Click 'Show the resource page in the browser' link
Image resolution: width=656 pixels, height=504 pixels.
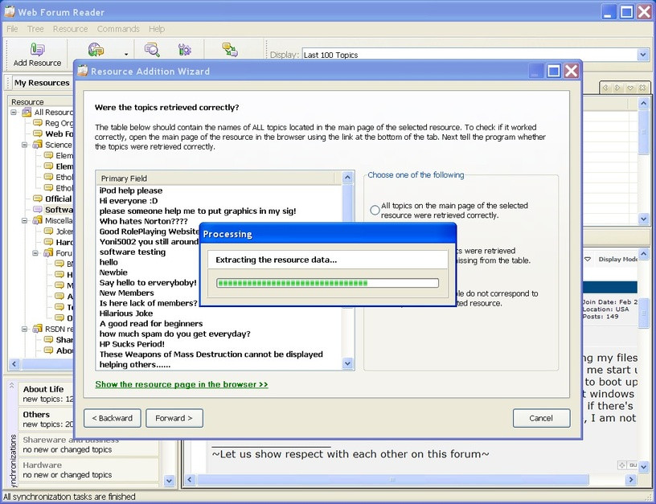pos(182,384)
